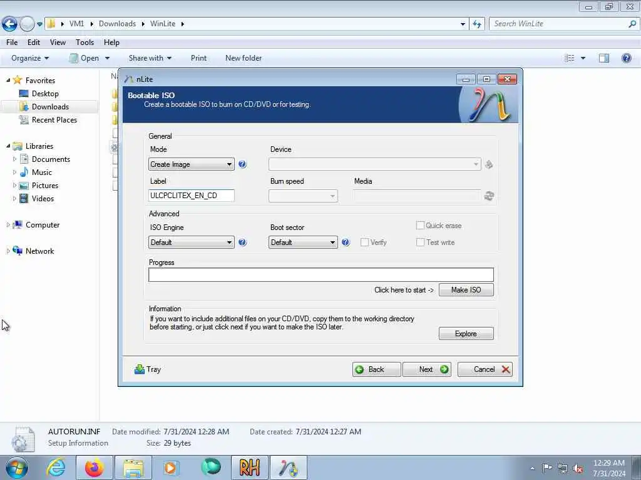Open the Boot sector dropdown
Screen dimensions: 641x480
pyautogui.click(x=303, y=242)
